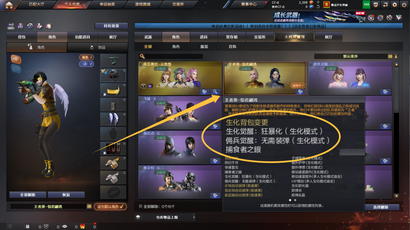Switch to the 火线珍藏馆 tab
The width and height of the screenshot is (410, 230).
coord(294,37)
